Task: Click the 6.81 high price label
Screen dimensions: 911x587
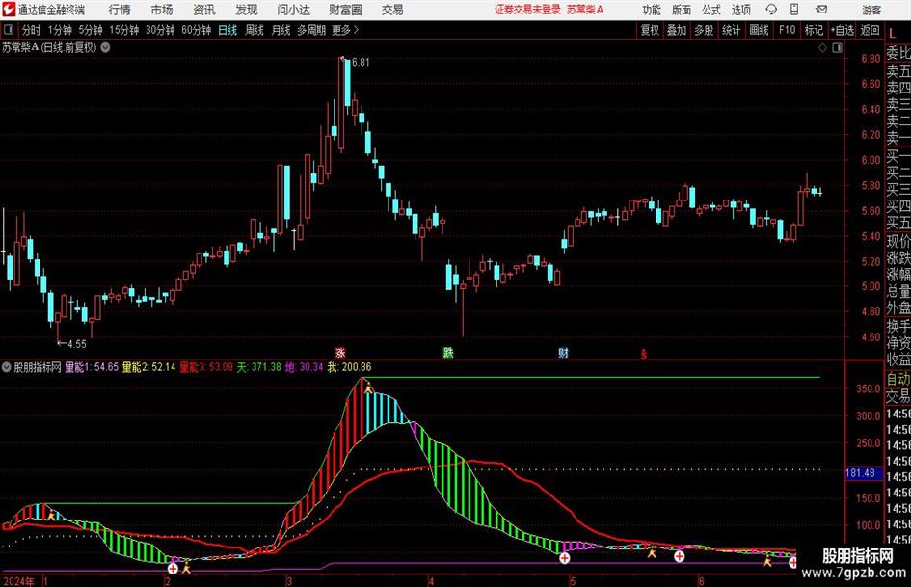Action: pos(361,63)
